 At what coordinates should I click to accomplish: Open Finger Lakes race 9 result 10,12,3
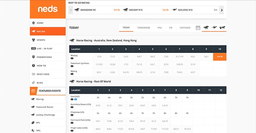(x=187, y=129)
